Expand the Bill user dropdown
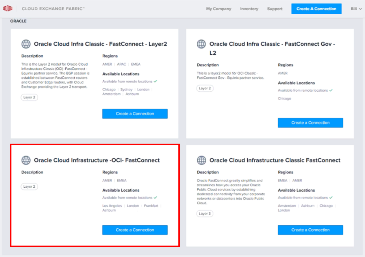 [356, 9]
